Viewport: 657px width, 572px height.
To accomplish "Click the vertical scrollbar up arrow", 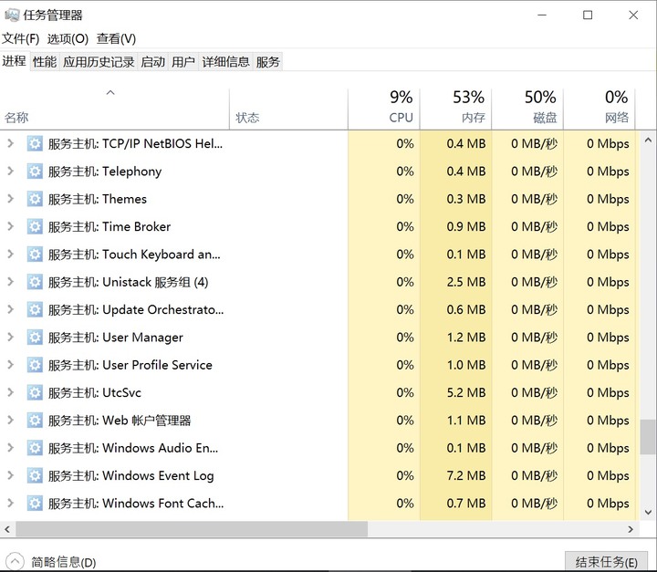I will point(648,140).
